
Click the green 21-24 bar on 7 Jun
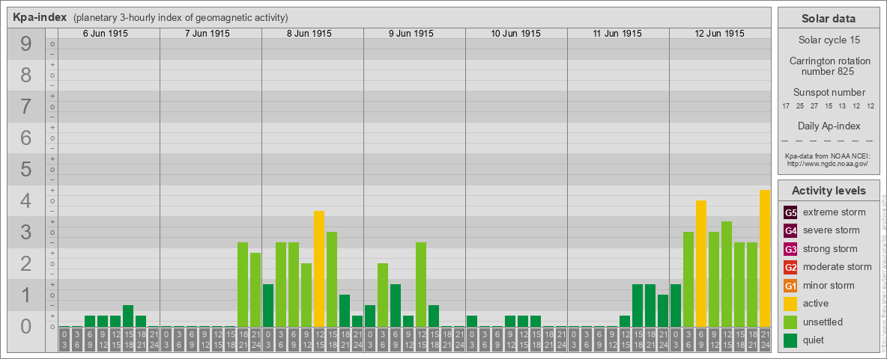255,290
